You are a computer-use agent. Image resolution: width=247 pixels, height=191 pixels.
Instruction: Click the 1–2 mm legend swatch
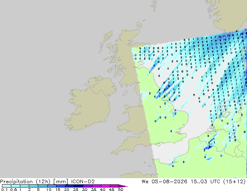[25, 186]
